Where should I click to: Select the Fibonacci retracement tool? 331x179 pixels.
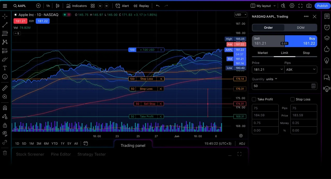[x=5, y=33]
